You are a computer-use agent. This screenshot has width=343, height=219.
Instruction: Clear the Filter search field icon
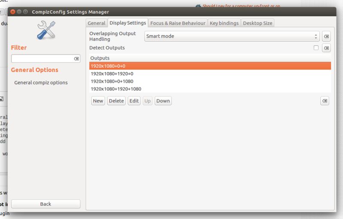76,59
